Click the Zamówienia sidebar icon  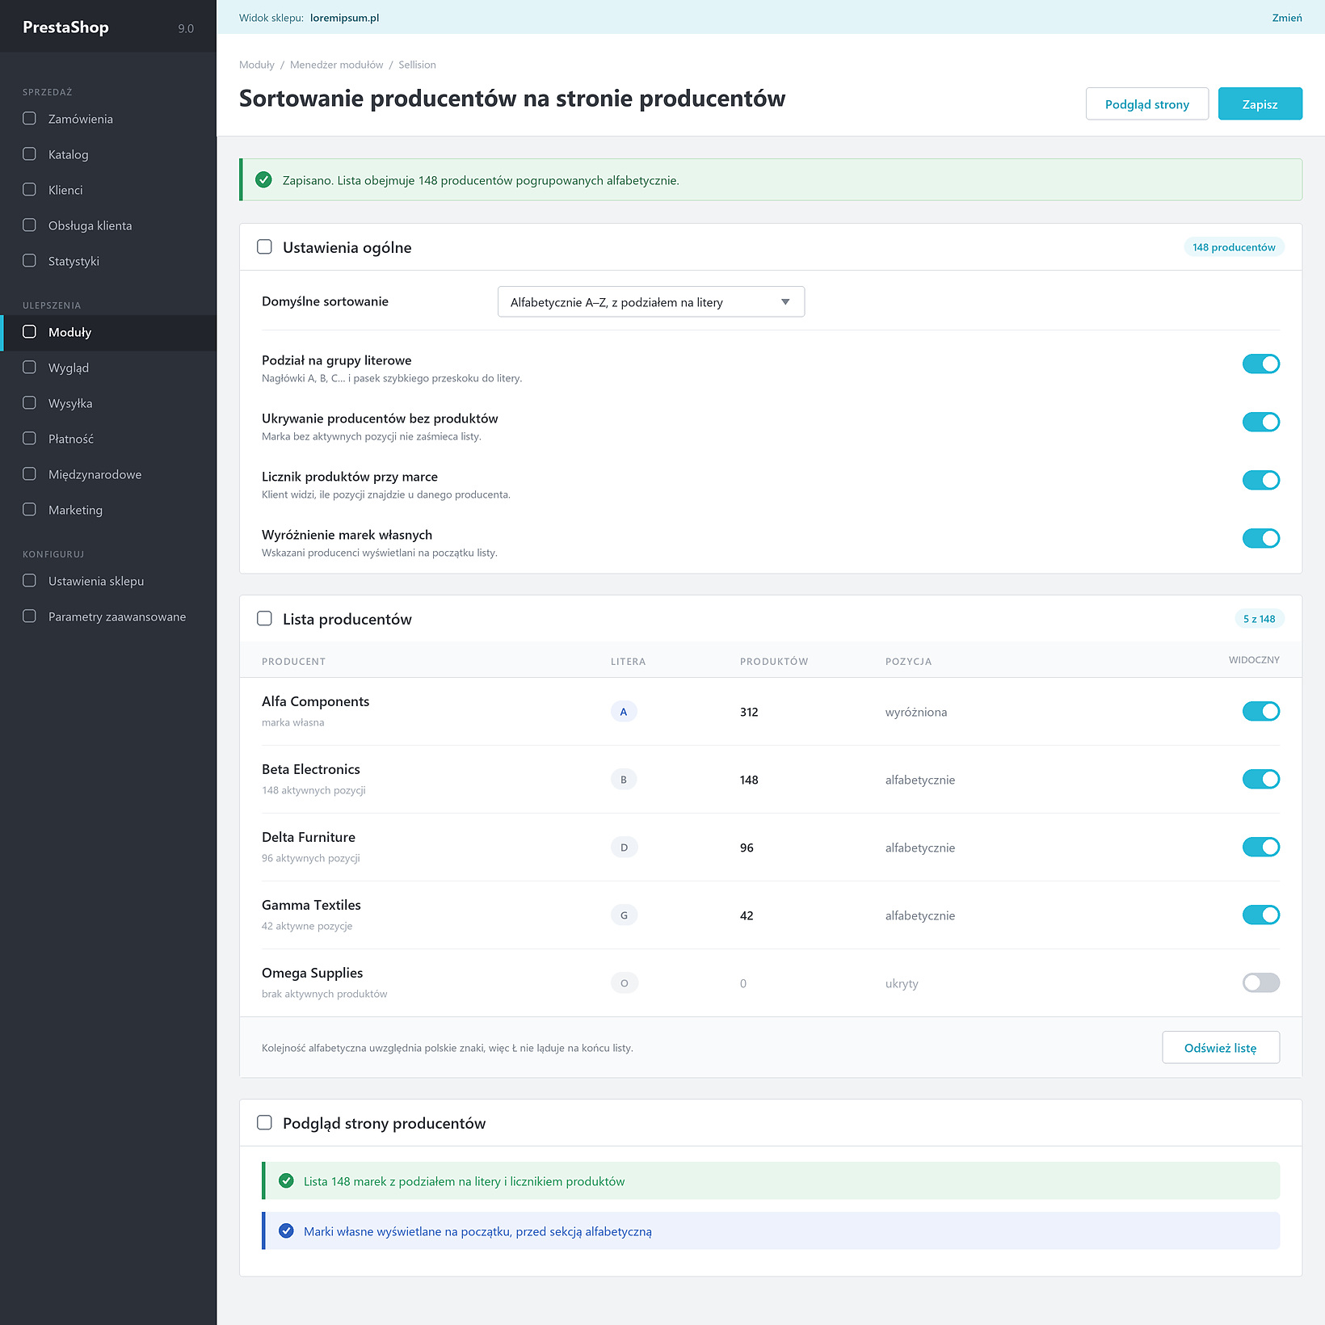[x=30, y=119]
